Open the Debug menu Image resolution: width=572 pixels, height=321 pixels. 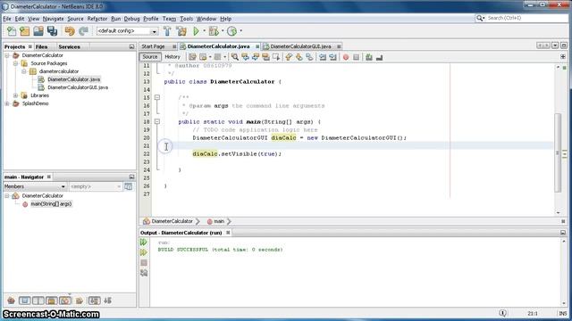tap(131, 19)
